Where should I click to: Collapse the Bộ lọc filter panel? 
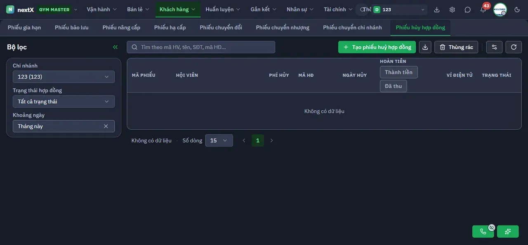(x=115, y=47)
